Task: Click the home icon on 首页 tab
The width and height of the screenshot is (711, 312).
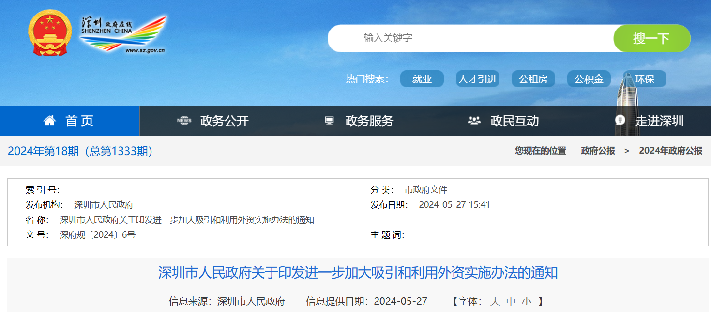Action: (x=50, y=121)
